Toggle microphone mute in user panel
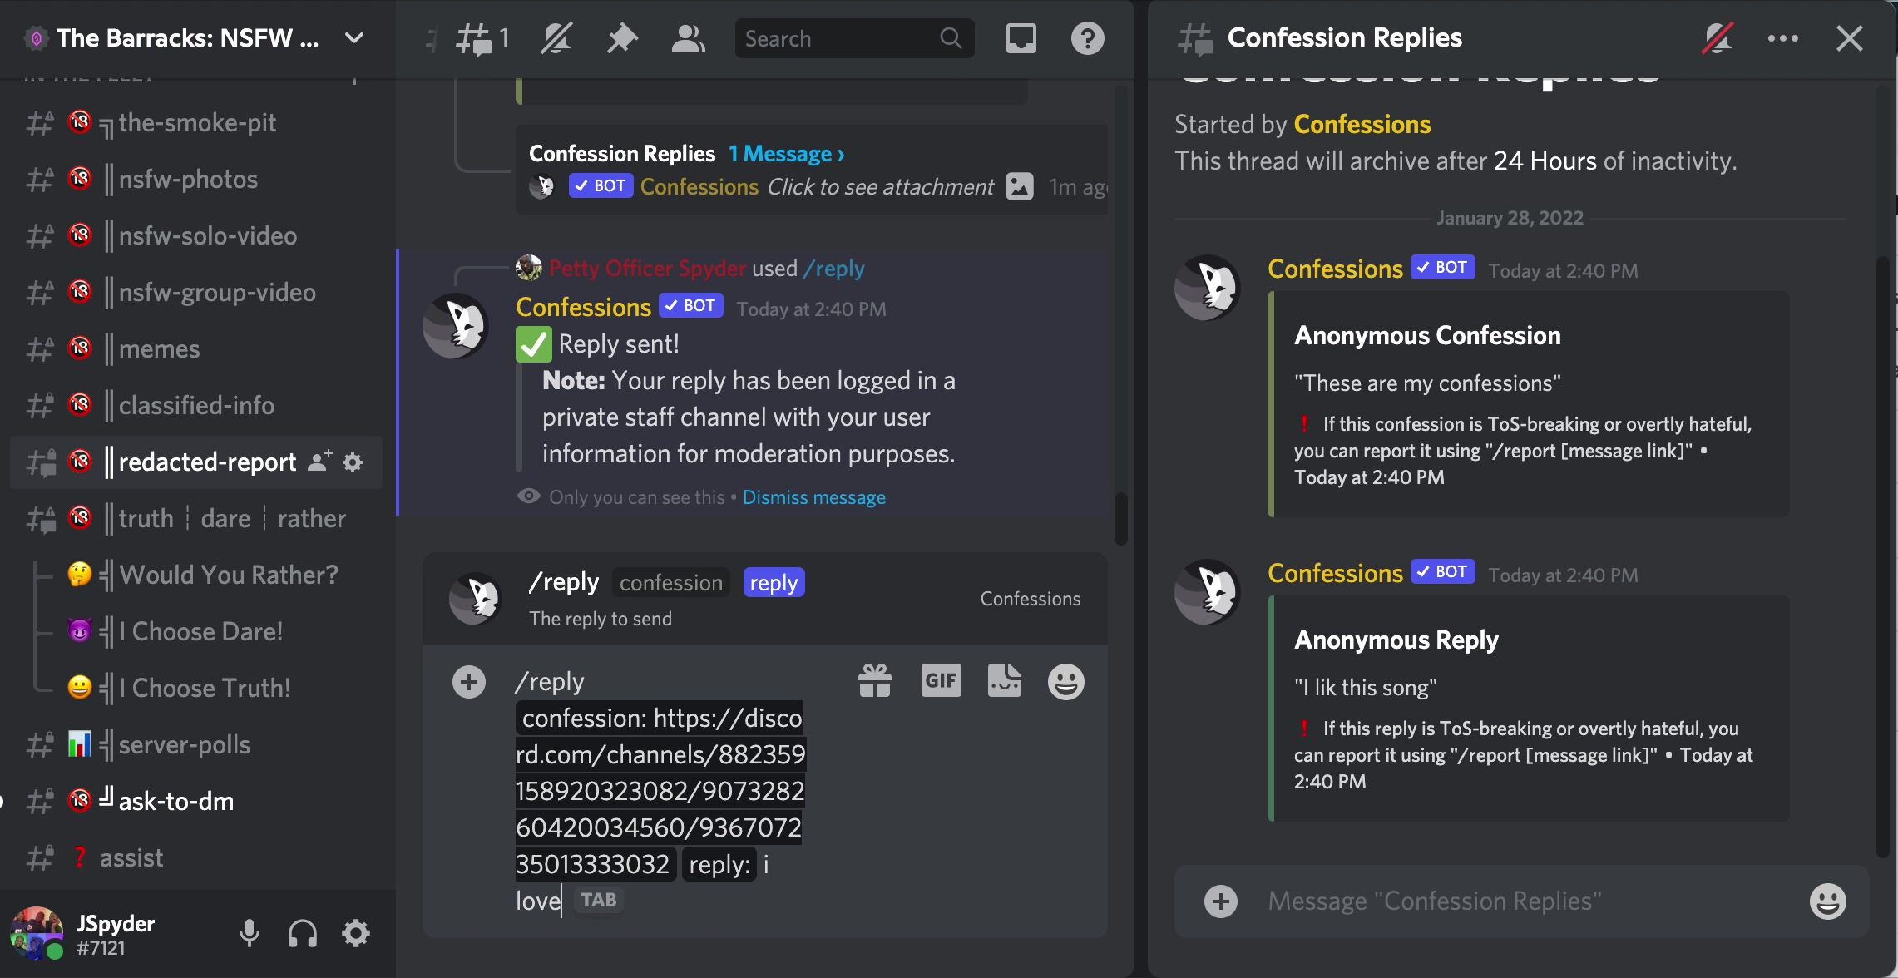Viewport: 1898px width, 978px height. [x=249, y=933]
